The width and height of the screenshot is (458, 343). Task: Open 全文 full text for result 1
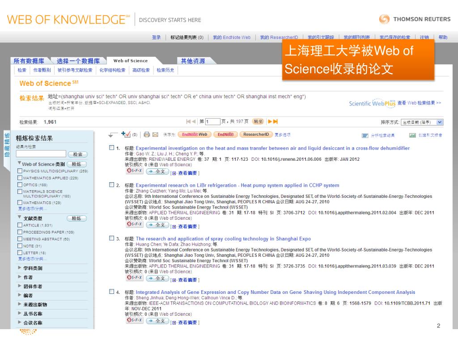(157, 171)
